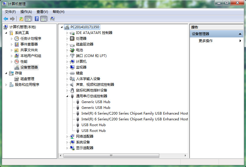Open the 查看(V) menu

(42, 12)
